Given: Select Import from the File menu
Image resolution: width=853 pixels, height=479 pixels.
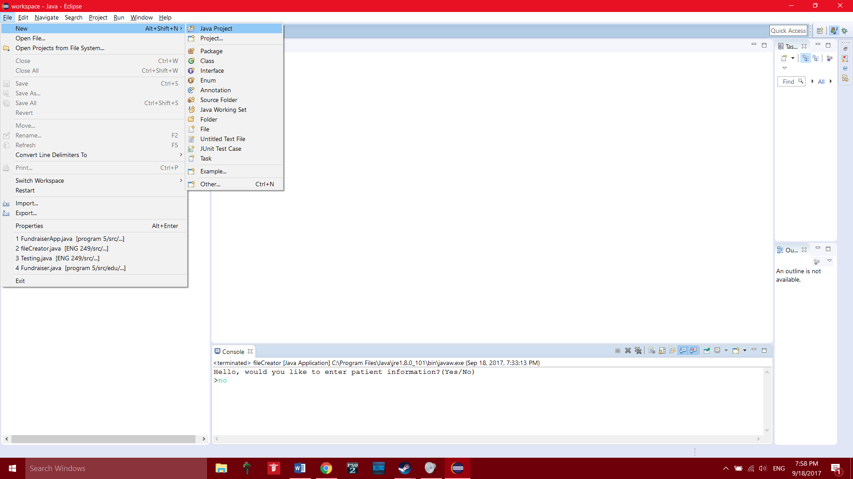Looking at the screenshot, I should [26, 203].
